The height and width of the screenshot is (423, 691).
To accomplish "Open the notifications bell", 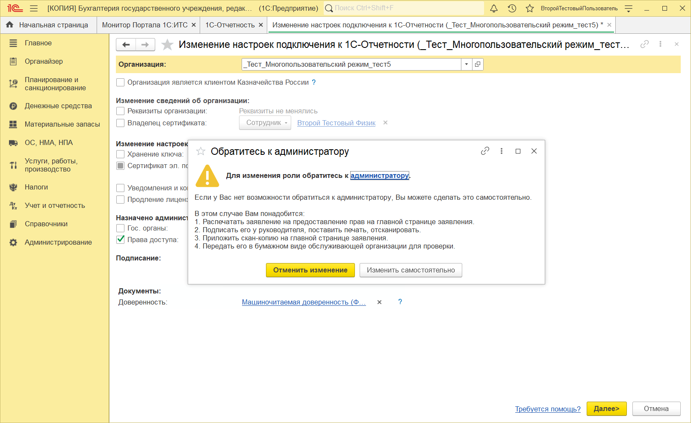I will click(x=494, y=8).
